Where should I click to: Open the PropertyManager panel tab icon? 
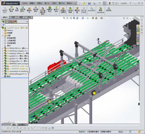tap(7, 22)
